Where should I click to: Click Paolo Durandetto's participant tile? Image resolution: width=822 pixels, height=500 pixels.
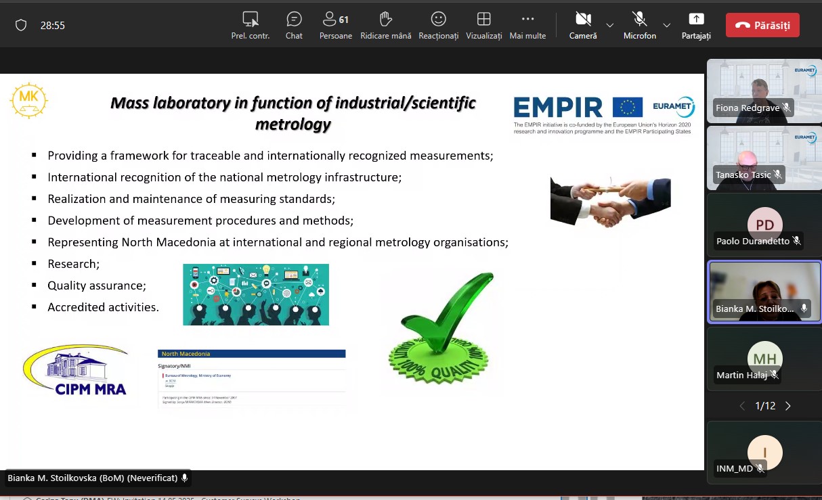(x=764, y=225)
